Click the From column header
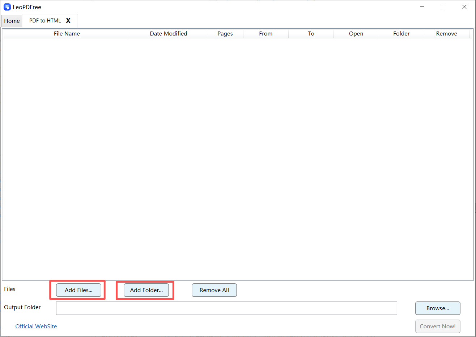 265,33
